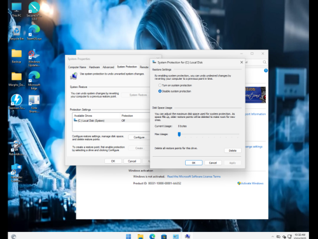
Task: Select Disable system protection radio button
Action: (x=160, y=91)
